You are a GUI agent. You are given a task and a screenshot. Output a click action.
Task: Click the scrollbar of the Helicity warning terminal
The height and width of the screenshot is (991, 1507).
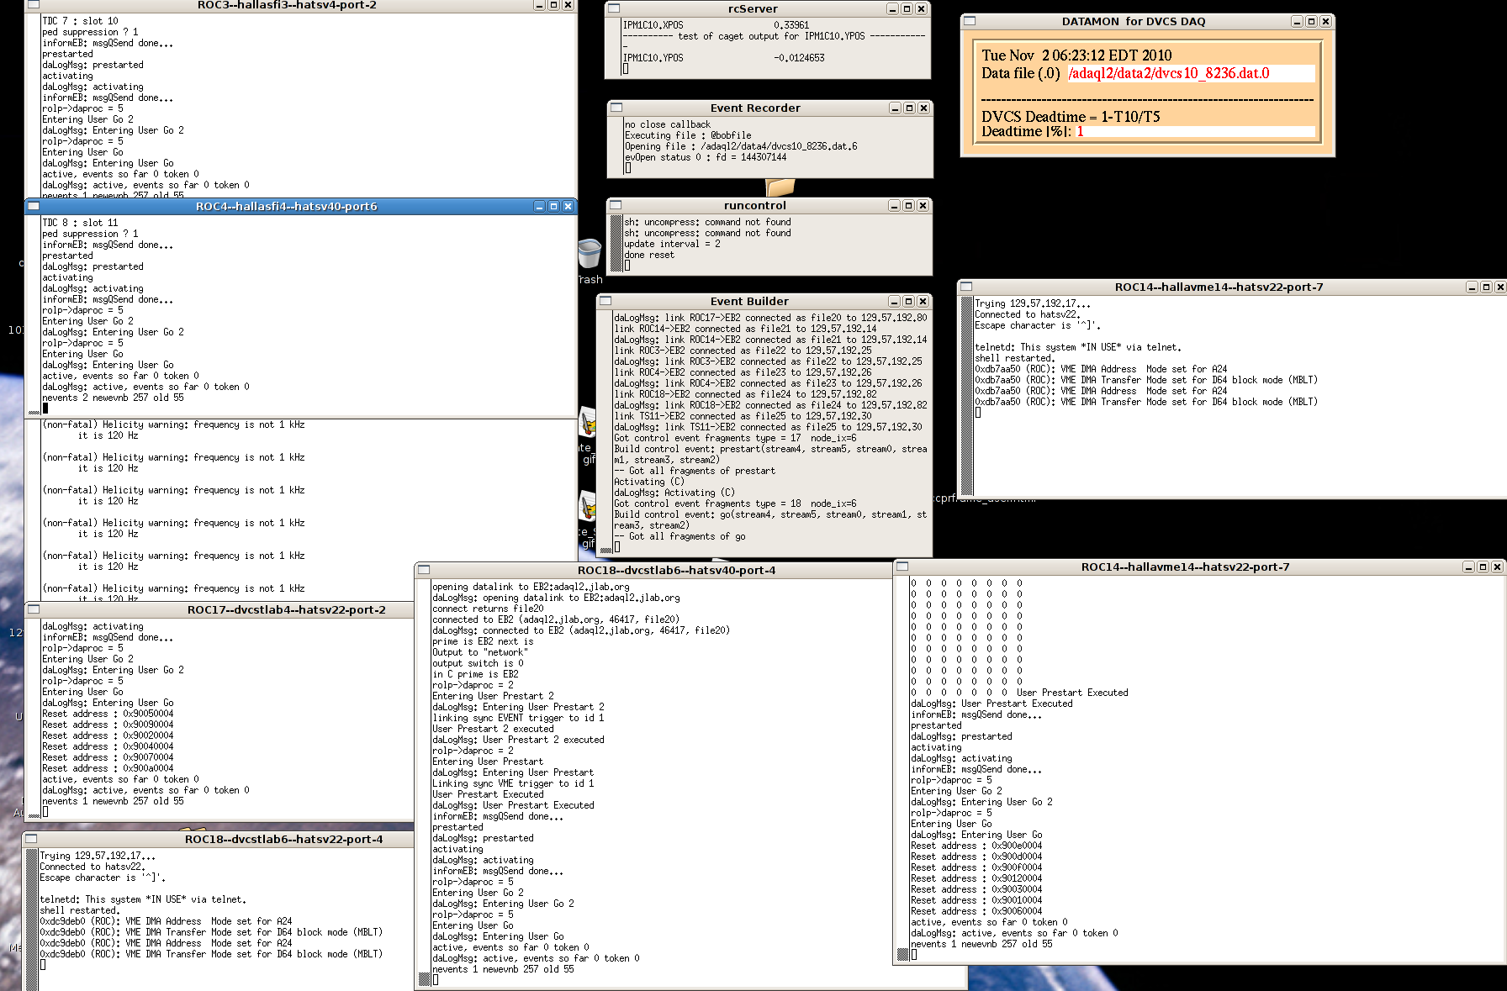click(x=34, y=509)
